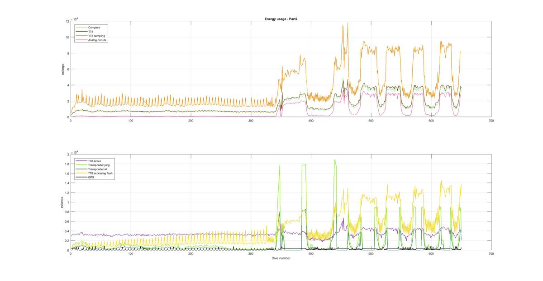The image size is (543, 281).
Task: Select the 'Compass' legend entry
Action: 94,28
